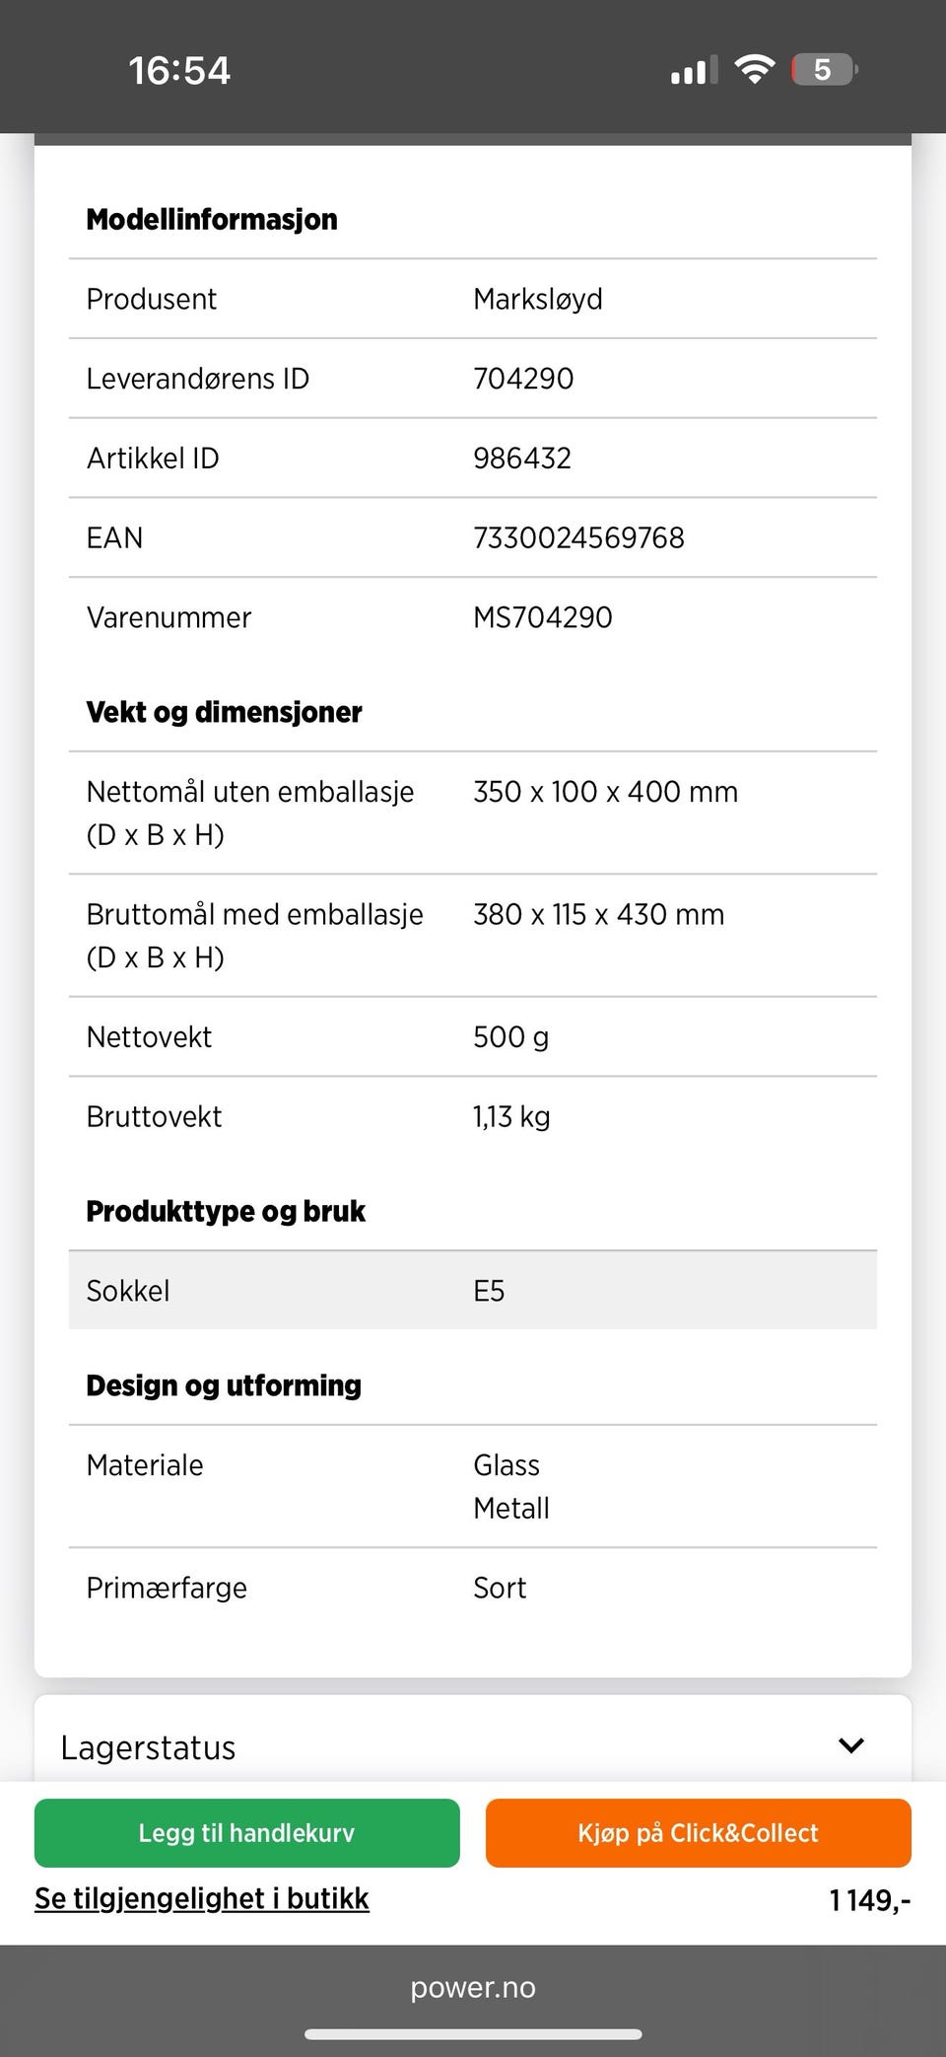Tap the Modellinformasjon section heading
The height and width of the screenshot is (2057, 946).
[212, 219]
